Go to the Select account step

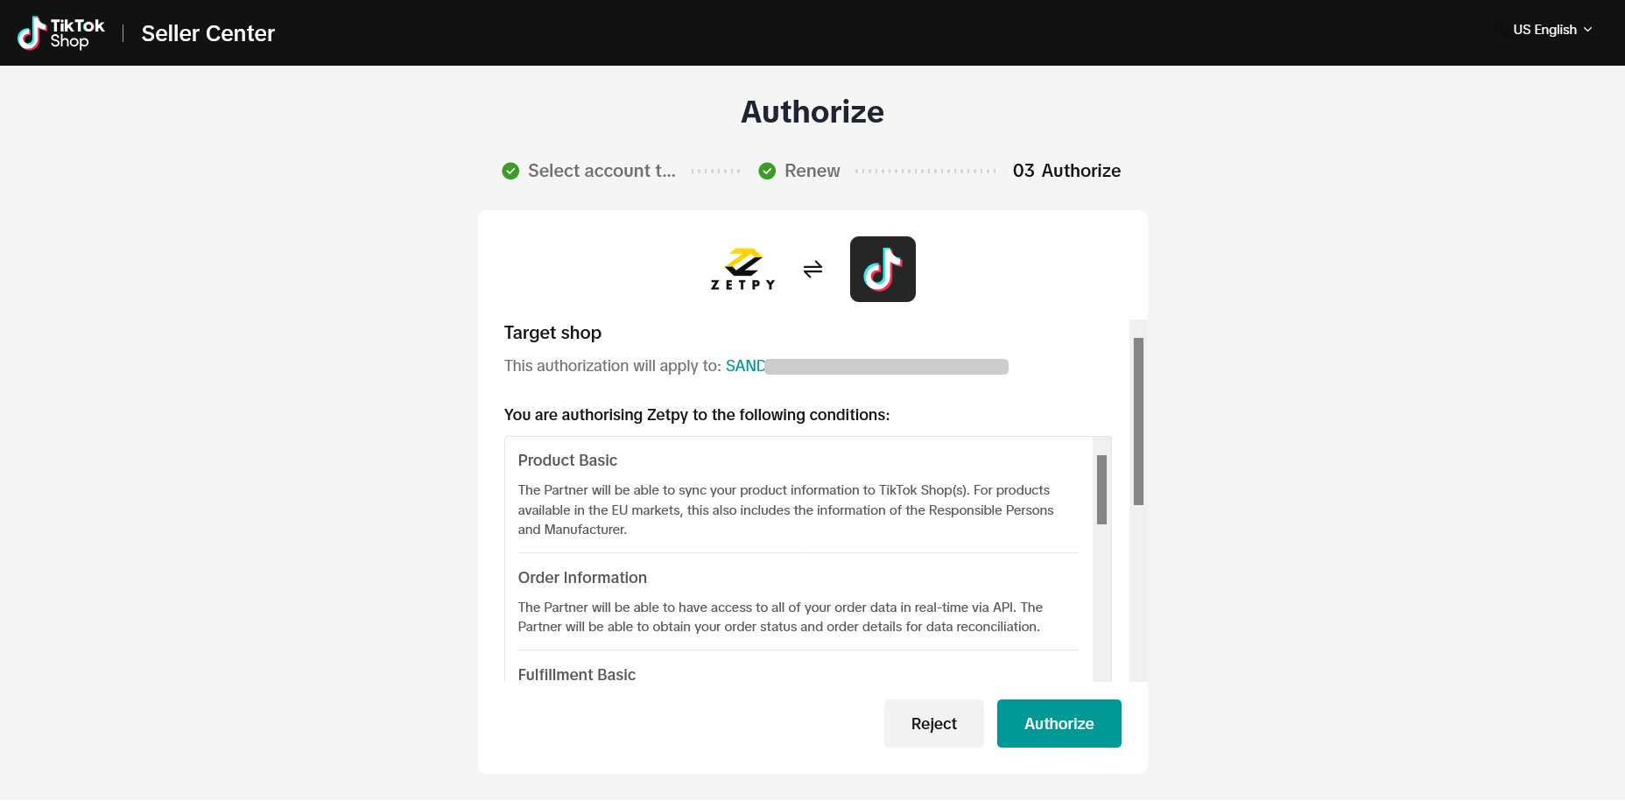[601, 171]
